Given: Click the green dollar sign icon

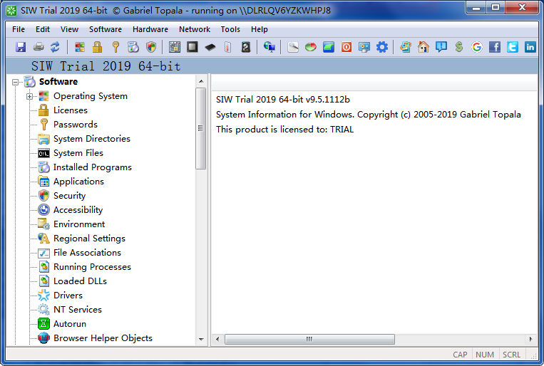Looking at the screenshot, I should [458, 47].
